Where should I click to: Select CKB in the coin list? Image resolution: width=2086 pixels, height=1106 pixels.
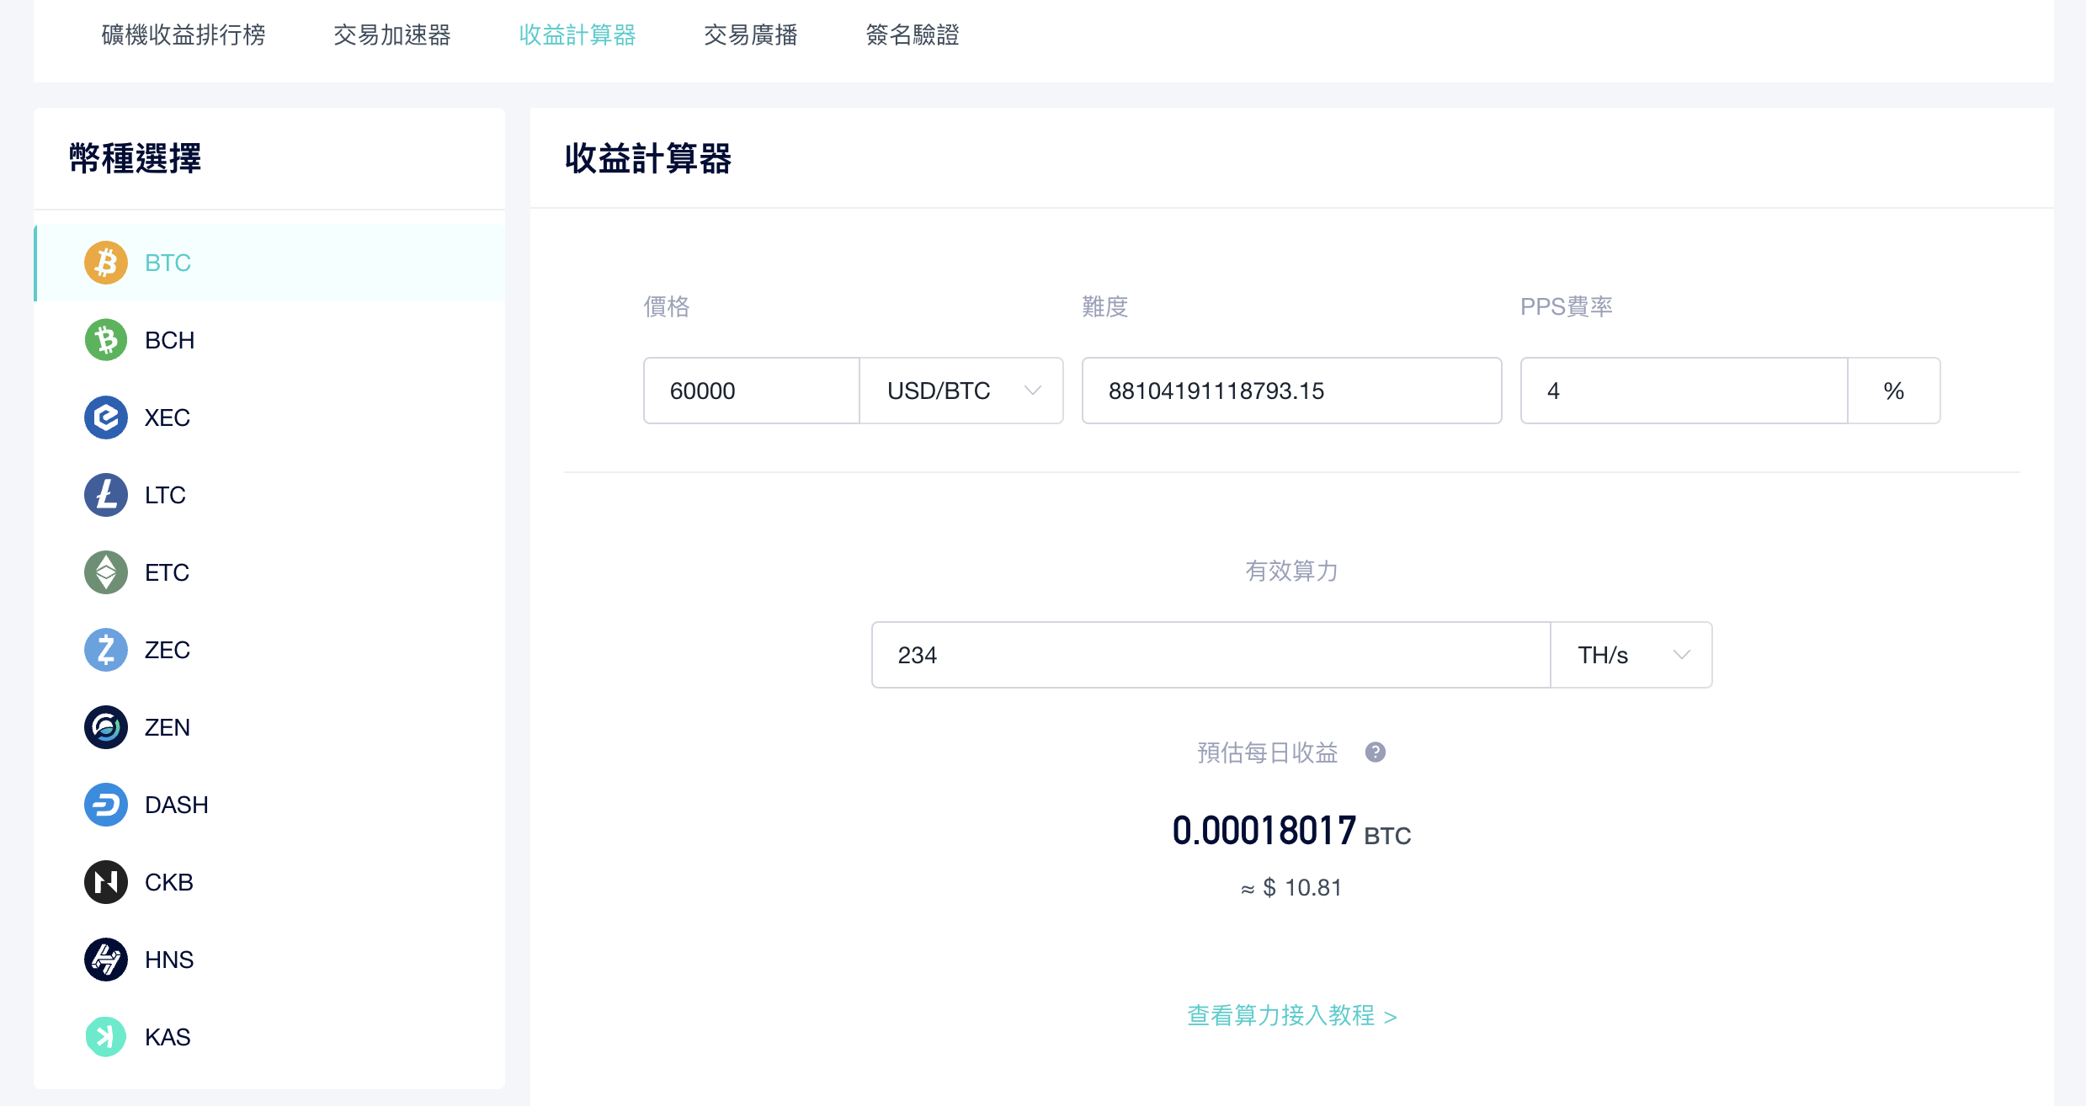pyautogui.click(x=269, y=882)
